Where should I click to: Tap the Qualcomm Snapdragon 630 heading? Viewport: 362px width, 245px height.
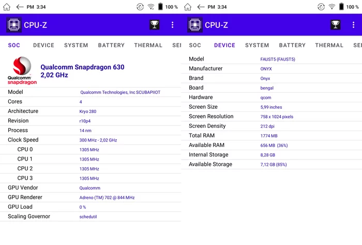(82, 71)
